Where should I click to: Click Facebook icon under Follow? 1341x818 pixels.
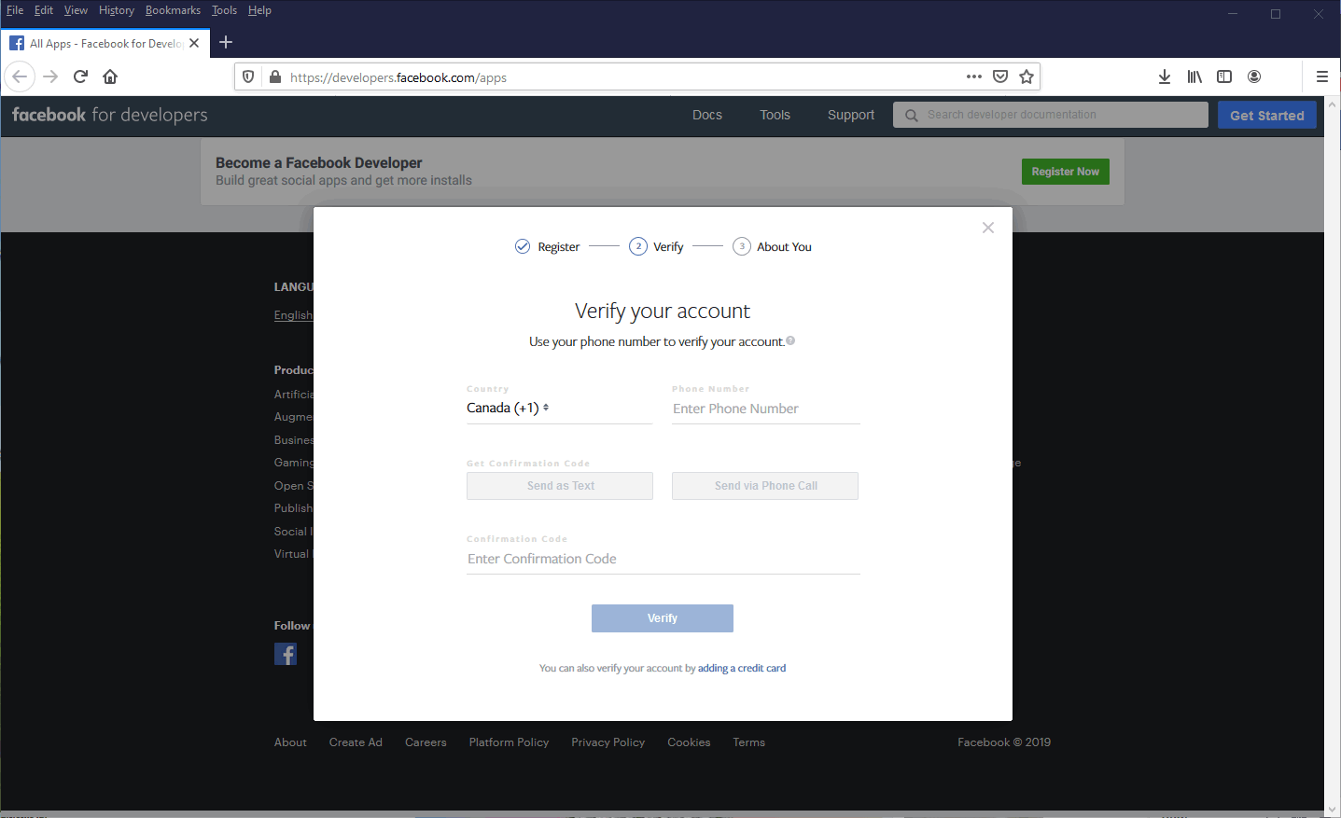click(286, 654)
